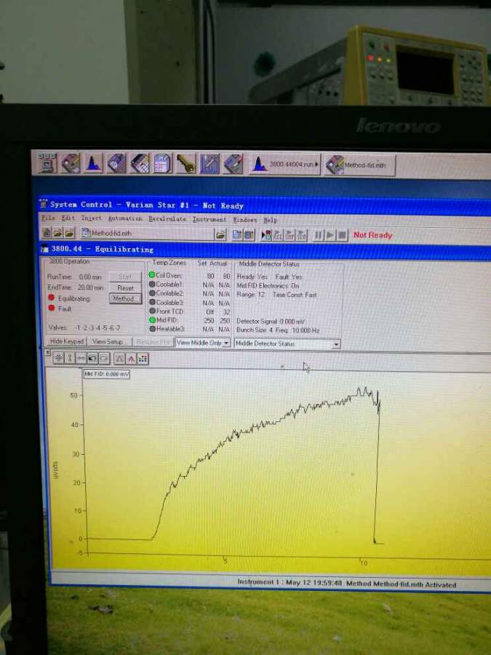491x655 pixels.
Task: Click third folder icon in System Control toolbar
Action: click(69, 233)
